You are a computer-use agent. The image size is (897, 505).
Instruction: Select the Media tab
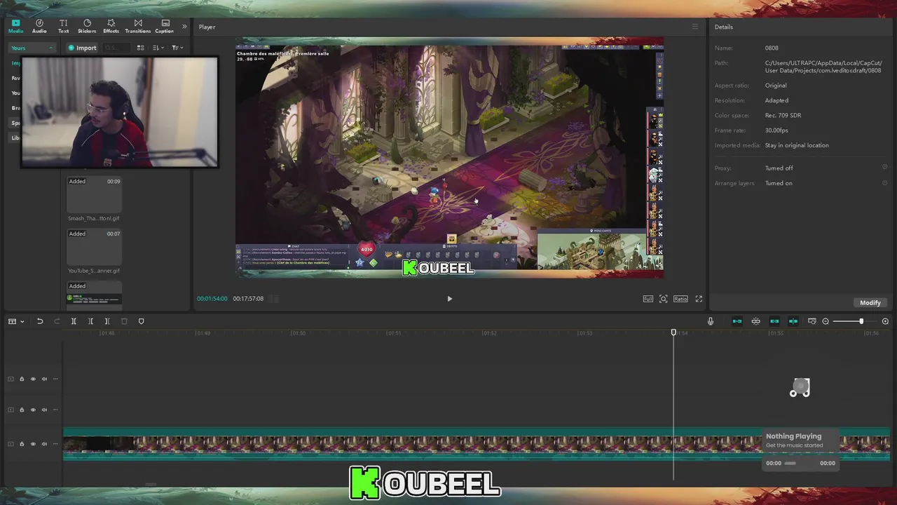tap(15, 27)
